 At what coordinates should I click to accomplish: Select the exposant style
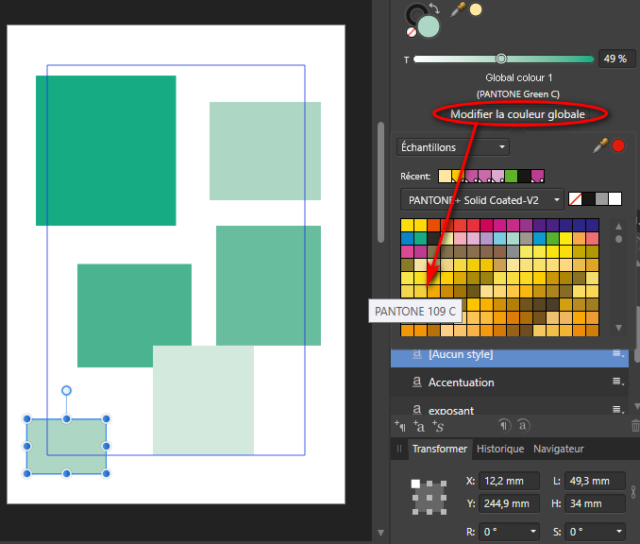[x=510, y=408]
